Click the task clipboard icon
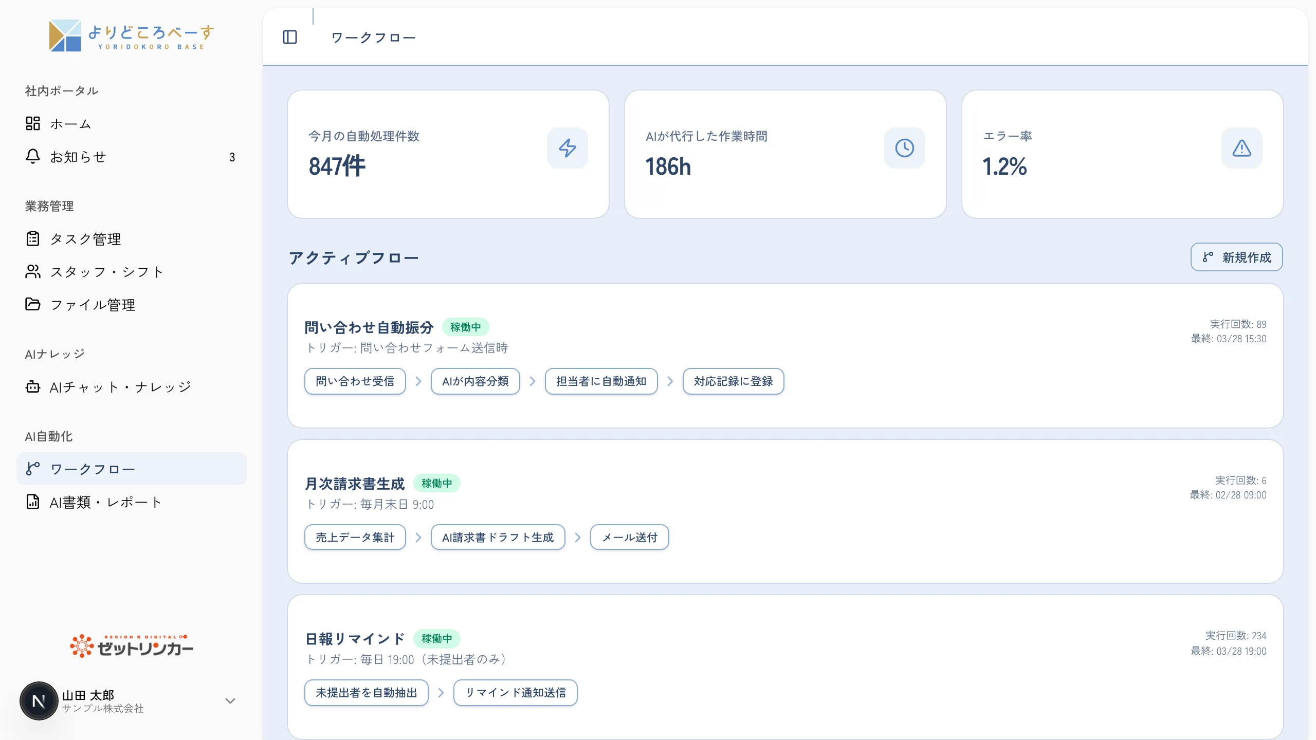 (x=33, y=238)
